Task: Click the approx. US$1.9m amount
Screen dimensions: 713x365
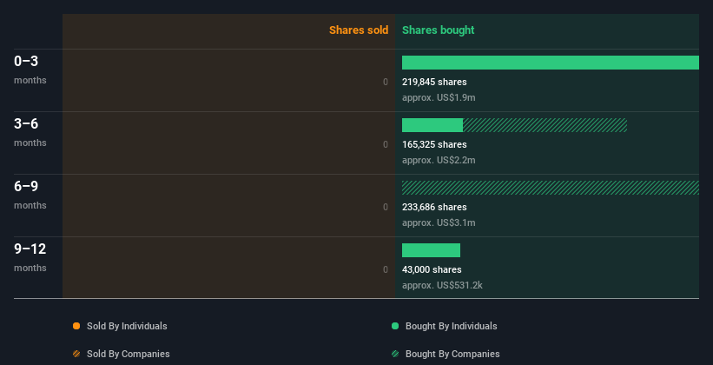Action: coord(439,97)
